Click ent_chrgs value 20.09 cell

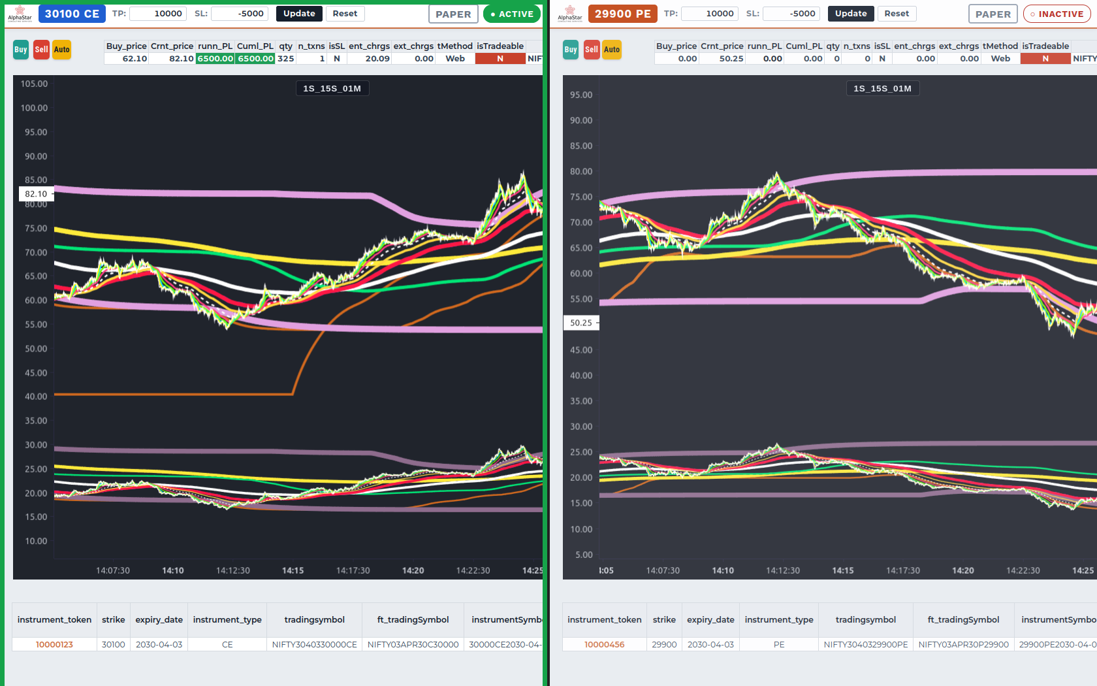(369, 59)
